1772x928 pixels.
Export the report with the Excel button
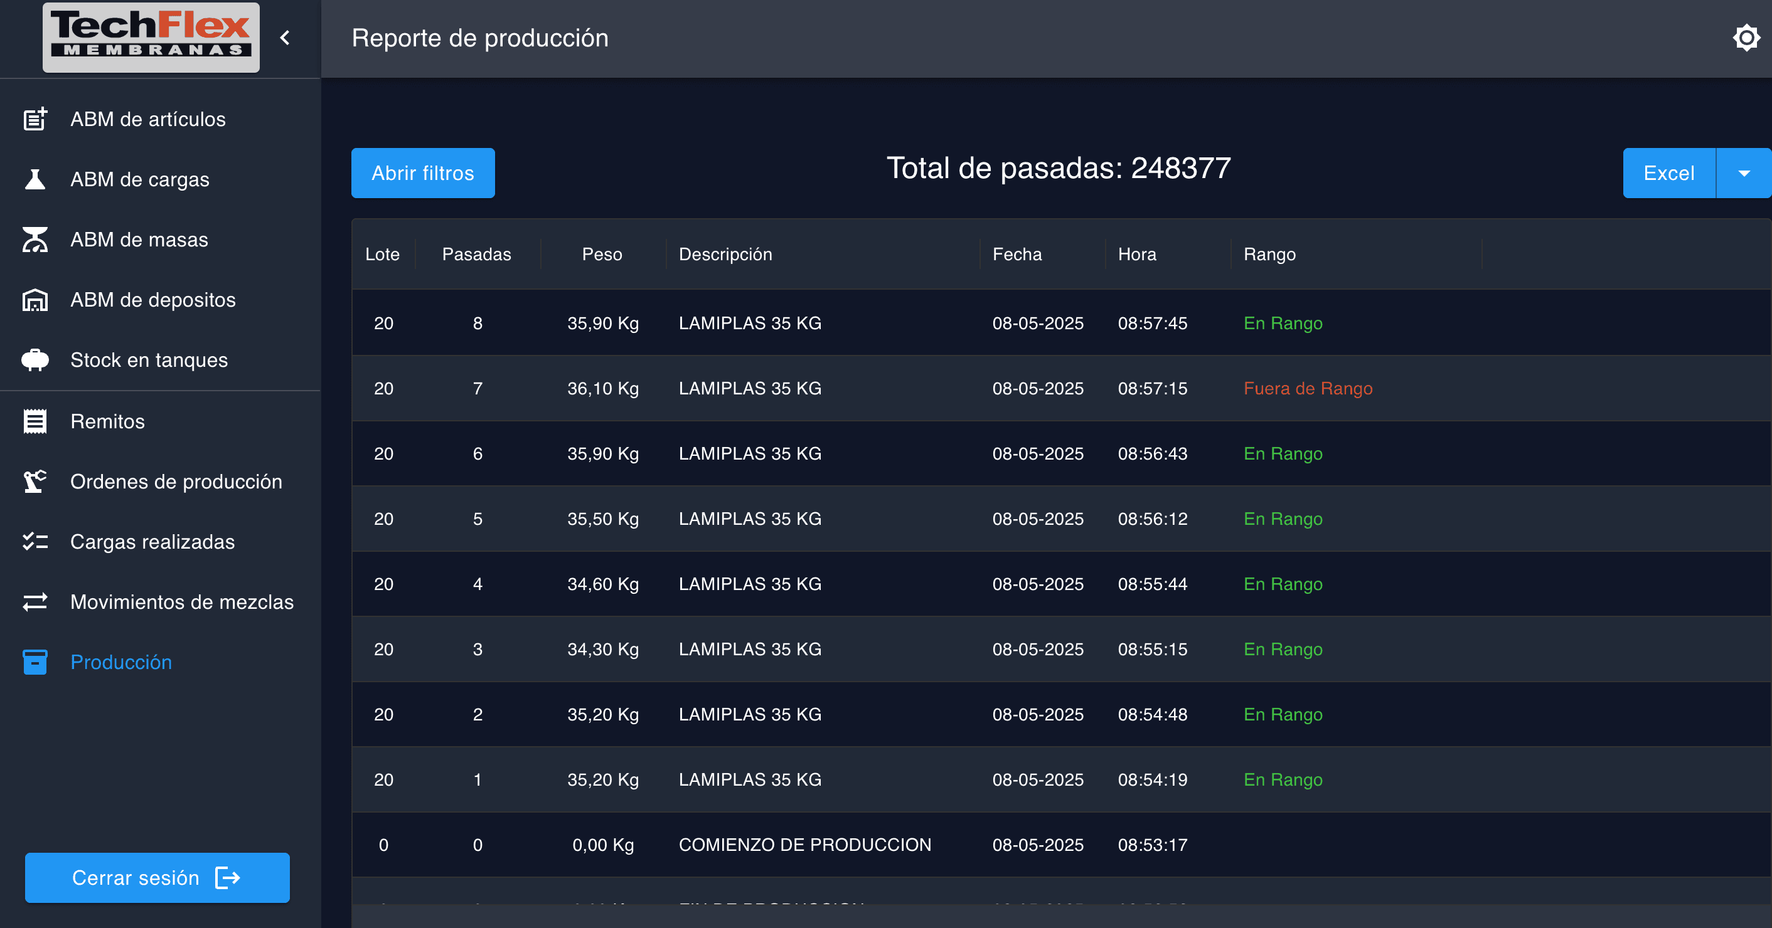pos(1668,173)
